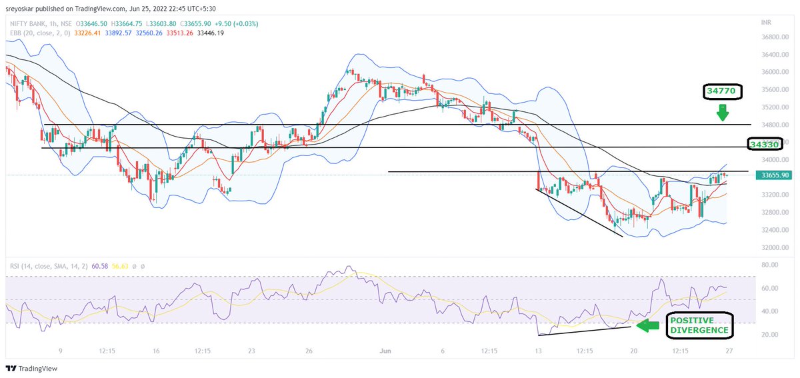
Task: Click the 40.00 RSI axis label
Action: (771, 311)
